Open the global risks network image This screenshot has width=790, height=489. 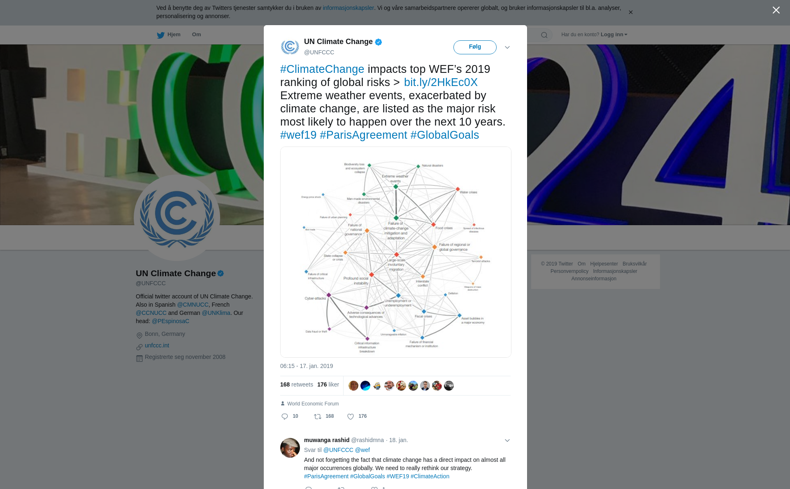pyautogui.click(x=396, y=252)
